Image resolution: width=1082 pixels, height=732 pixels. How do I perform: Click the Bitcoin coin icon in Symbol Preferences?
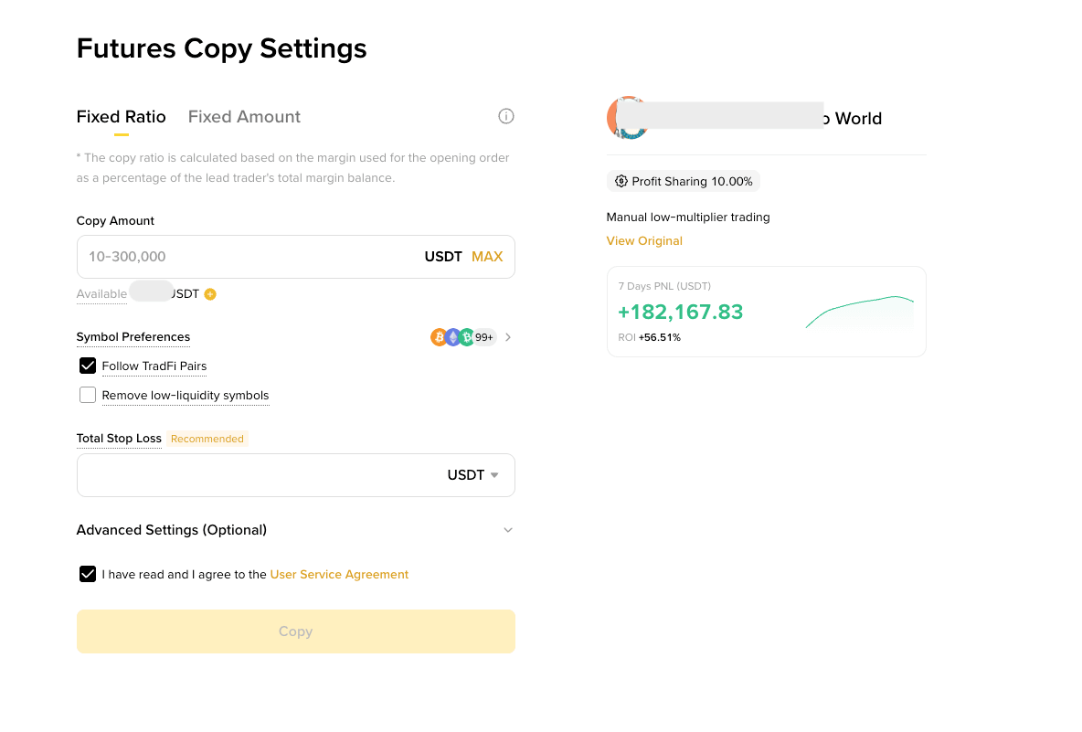[439, 336]
